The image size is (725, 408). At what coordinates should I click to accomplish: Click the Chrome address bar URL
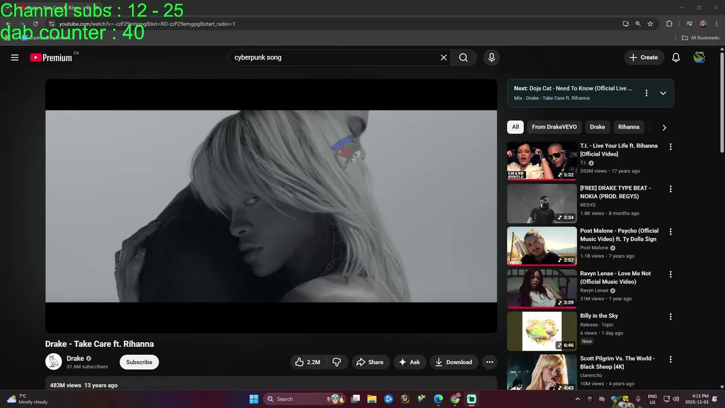tap(147, 24)
